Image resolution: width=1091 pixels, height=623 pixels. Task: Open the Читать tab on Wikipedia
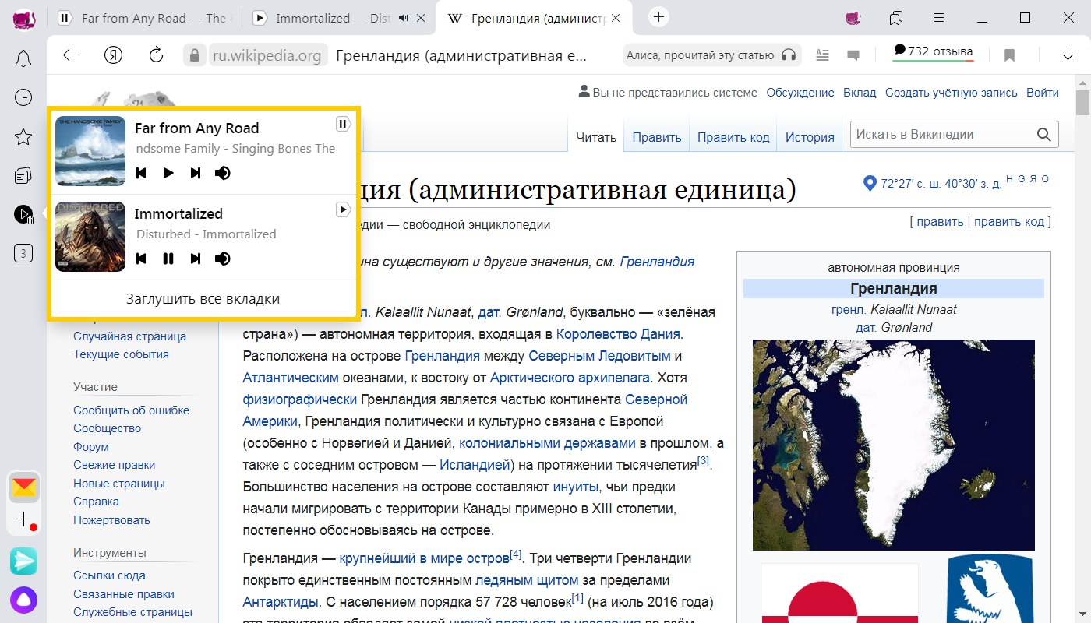pos(596,137)
